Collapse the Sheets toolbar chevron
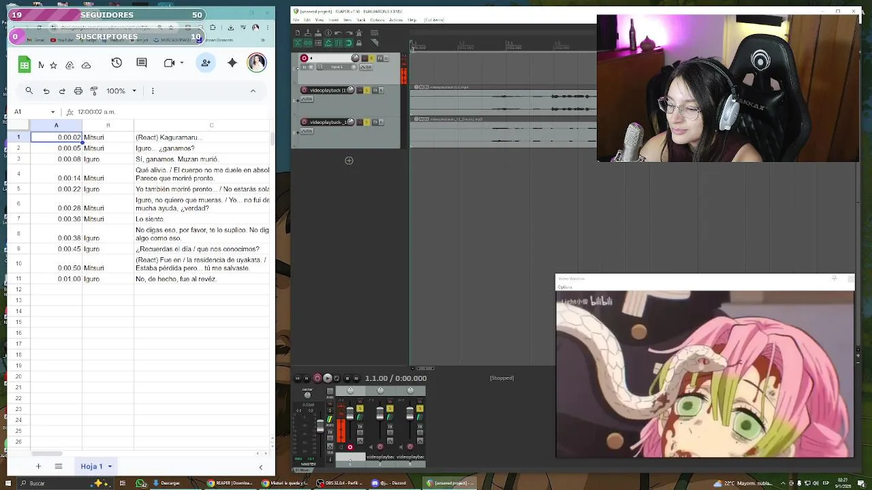This screenshot has height=490, width=872. 253,91
